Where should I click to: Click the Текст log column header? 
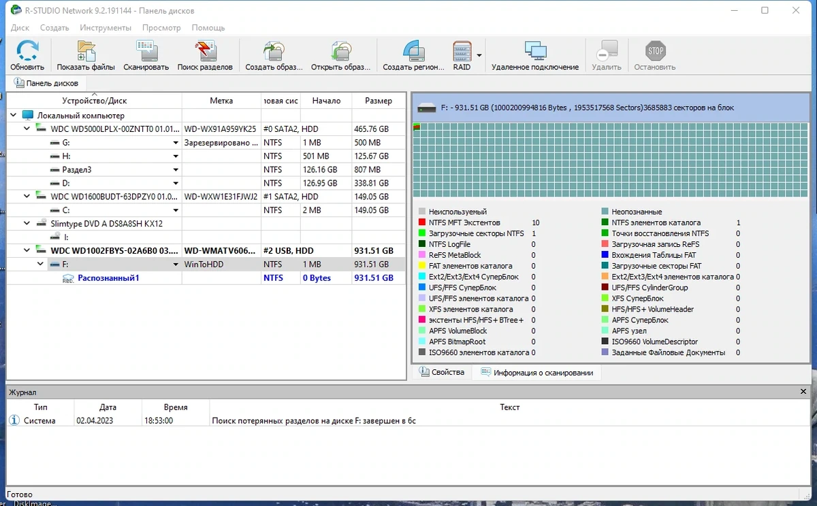tap(509, 407)
